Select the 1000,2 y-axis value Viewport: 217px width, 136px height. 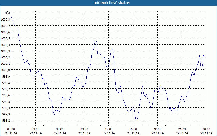click(5, 57)
